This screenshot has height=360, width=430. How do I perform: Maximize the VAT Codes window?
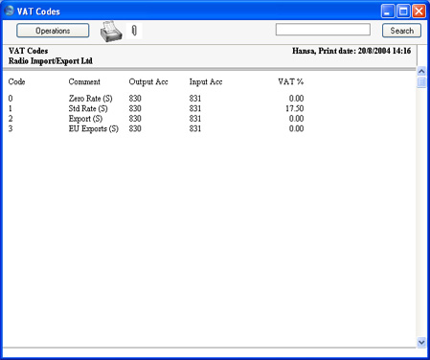pos(403,11)
